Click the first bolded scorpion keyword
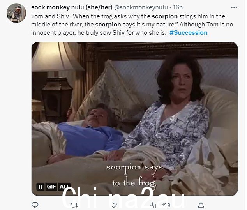This screenshot has width=247, height=210. click(165, 16)
